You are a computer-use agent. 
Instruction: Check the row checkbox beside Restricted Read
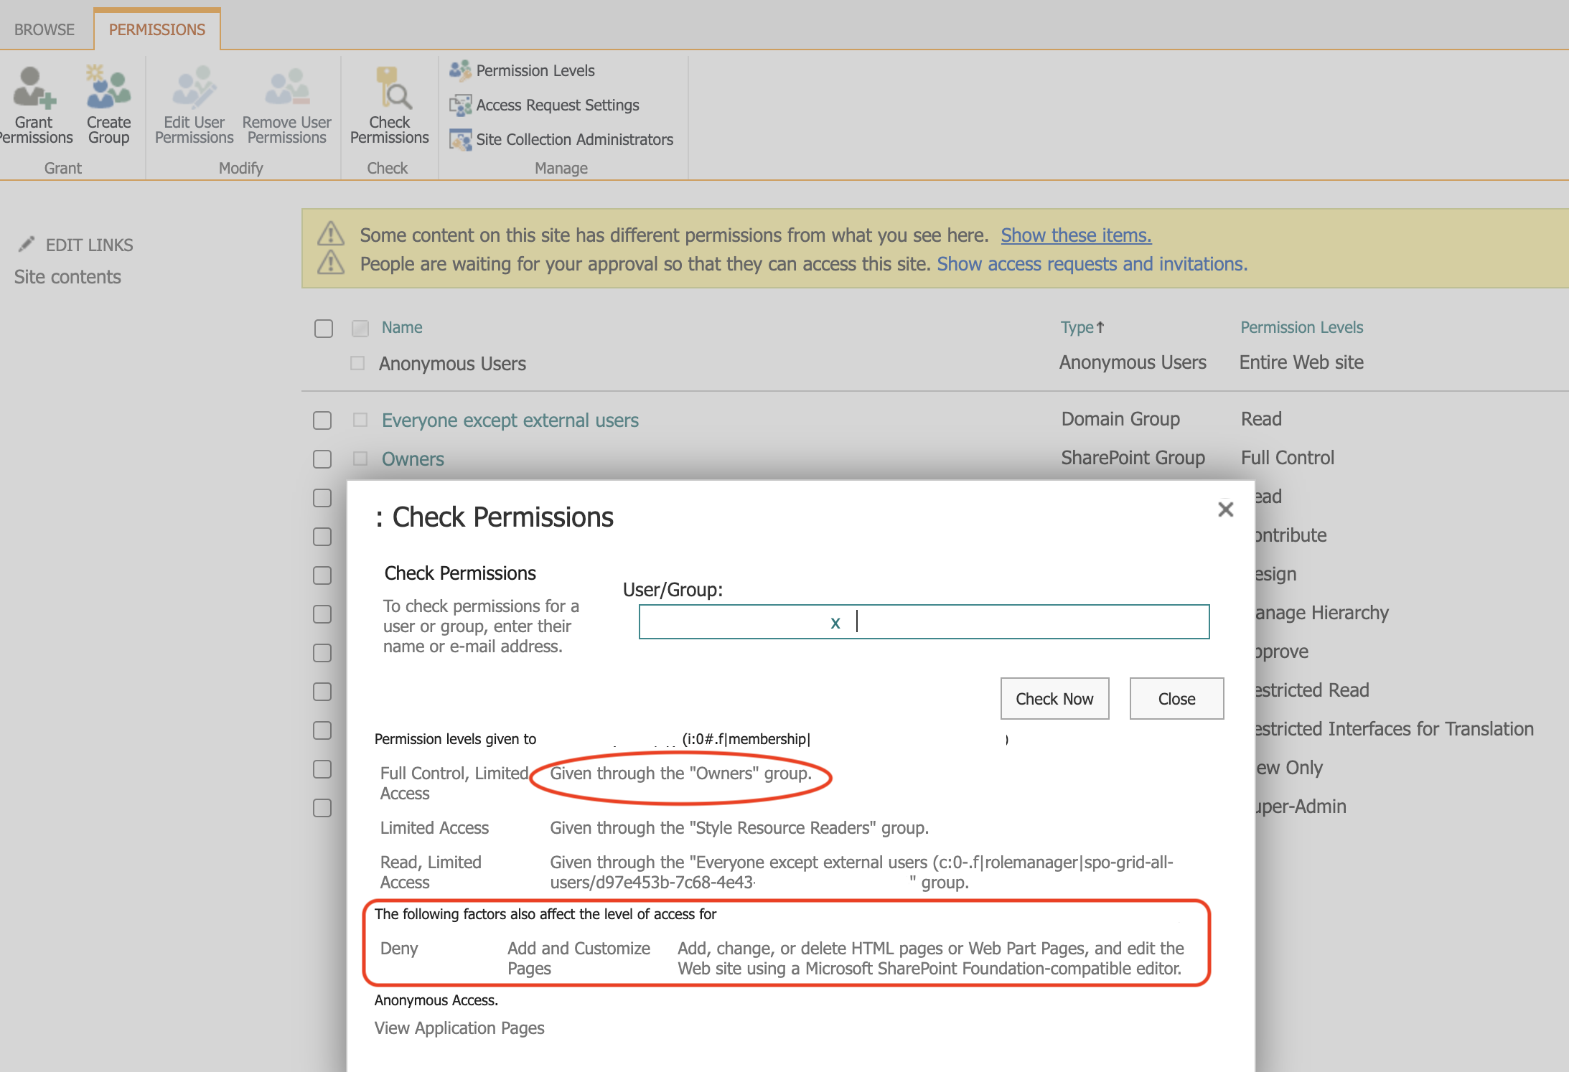tap(322, 692)
